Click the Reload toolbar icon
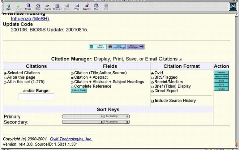The height and width of the screenshot is (150, 239). 28,6
